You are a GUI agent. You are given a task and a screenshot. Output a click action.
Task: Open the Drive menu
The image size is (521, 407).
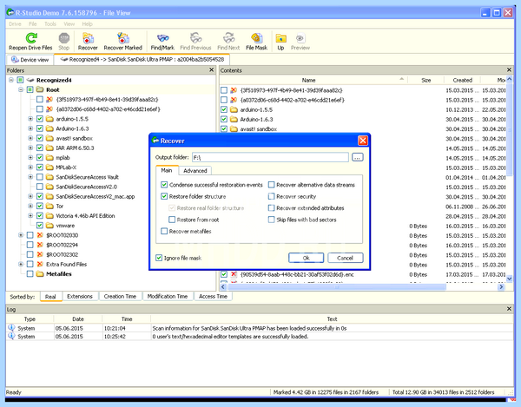[x=15, y=24]
